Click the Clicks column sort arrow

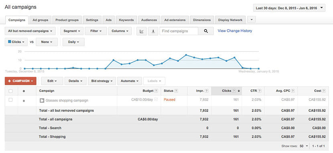click(238, 91)
